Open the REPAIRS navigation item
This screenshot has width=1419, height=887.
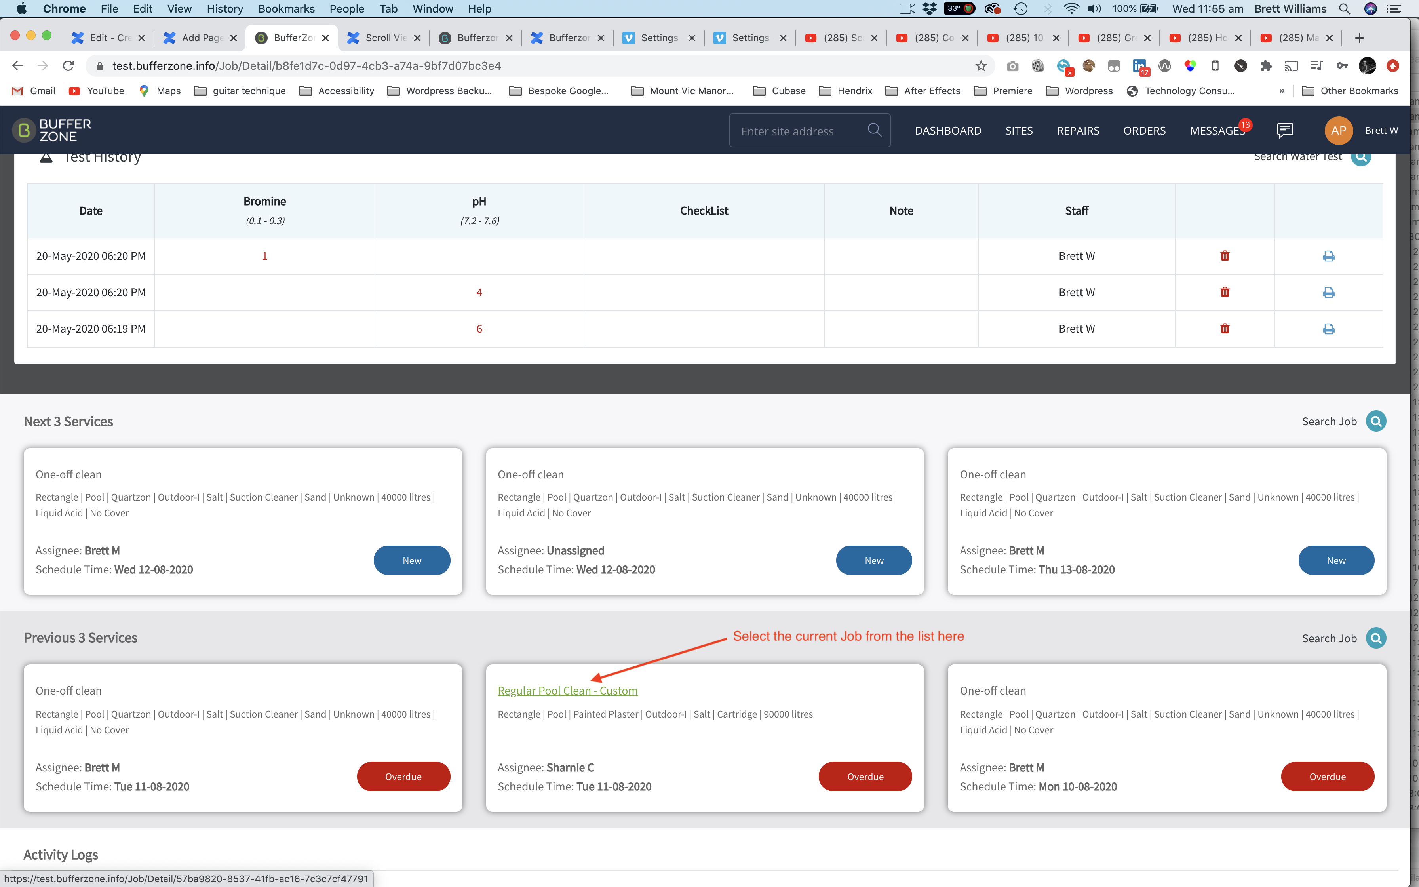(x=1078, y=130)
